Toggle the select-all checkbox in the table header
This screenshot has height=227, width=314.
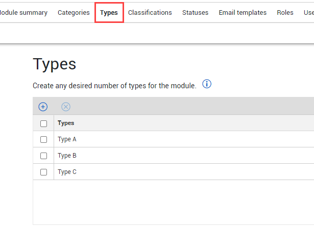click(43, 123)
